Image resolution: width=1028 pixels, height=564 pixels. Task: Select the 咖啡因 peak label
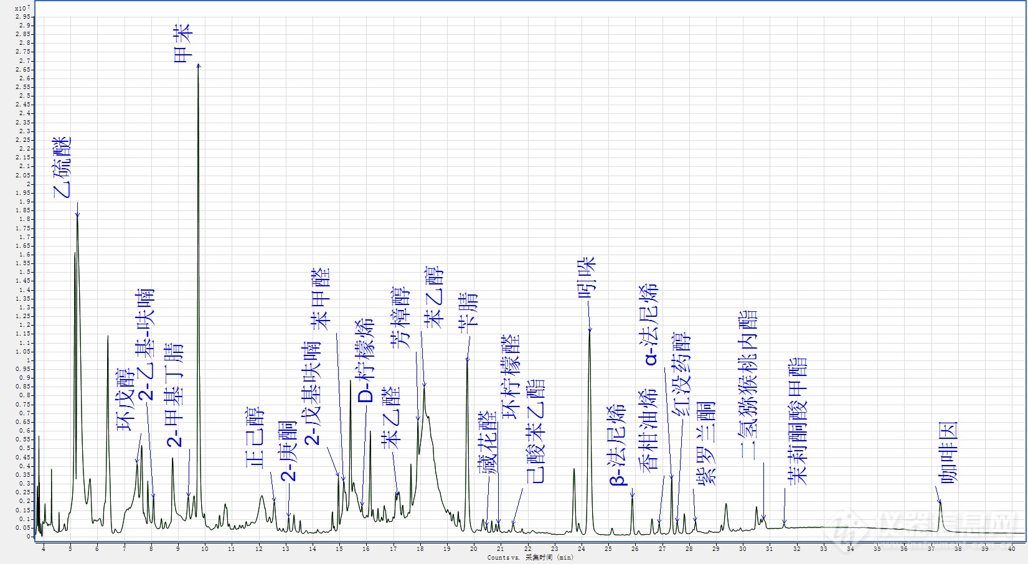[948, 453]
